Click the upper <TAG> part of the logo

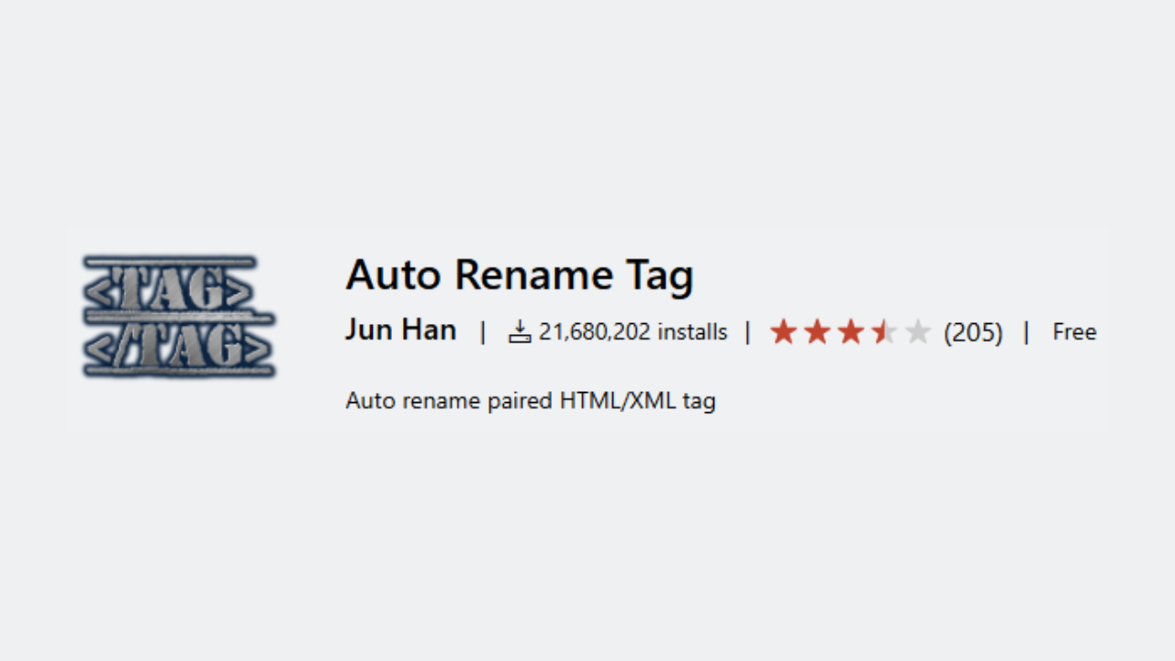(x=168, y=289)
